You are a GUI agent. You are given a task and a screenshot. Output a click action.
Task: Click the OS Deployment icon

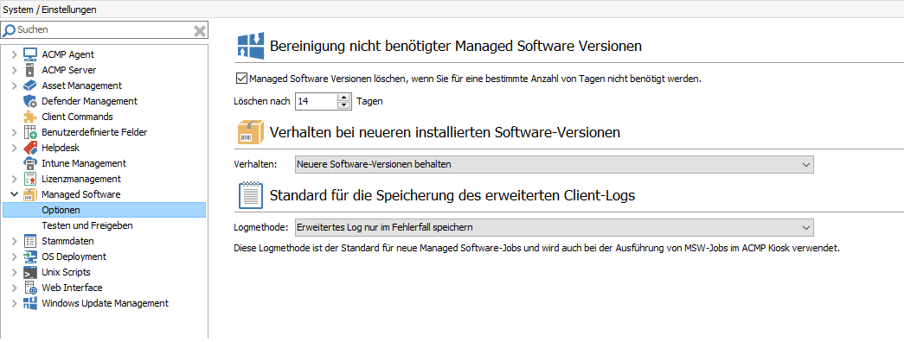[x=30, y=256]
